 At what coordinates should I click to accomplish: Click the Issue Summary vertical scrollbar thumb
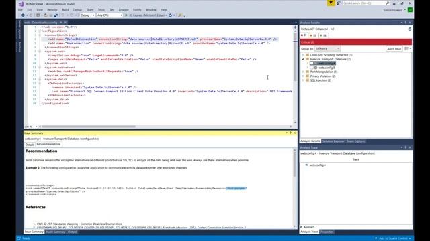(x=294, y=163)
